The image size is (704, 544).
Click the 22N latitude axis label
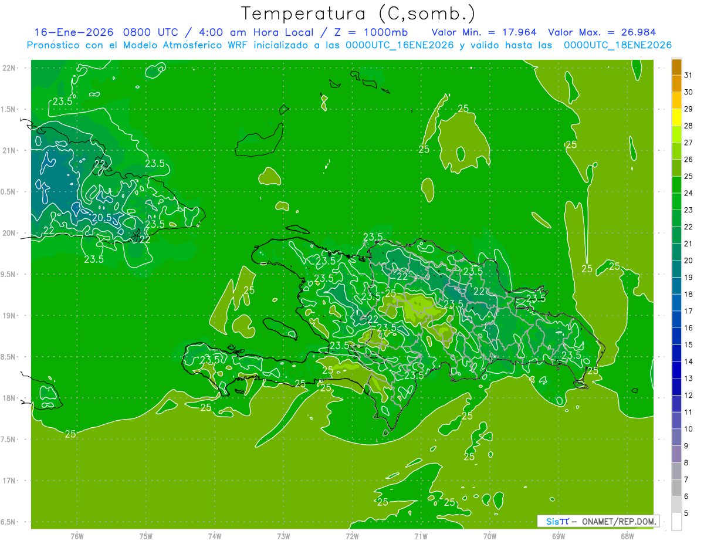click(8, 68)
